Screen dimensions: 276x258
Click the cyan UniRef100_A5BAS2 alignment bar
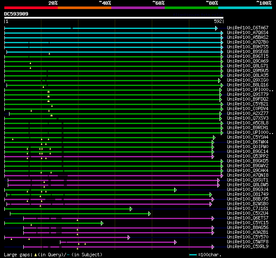pyautogui.click(x=113, y=38)
